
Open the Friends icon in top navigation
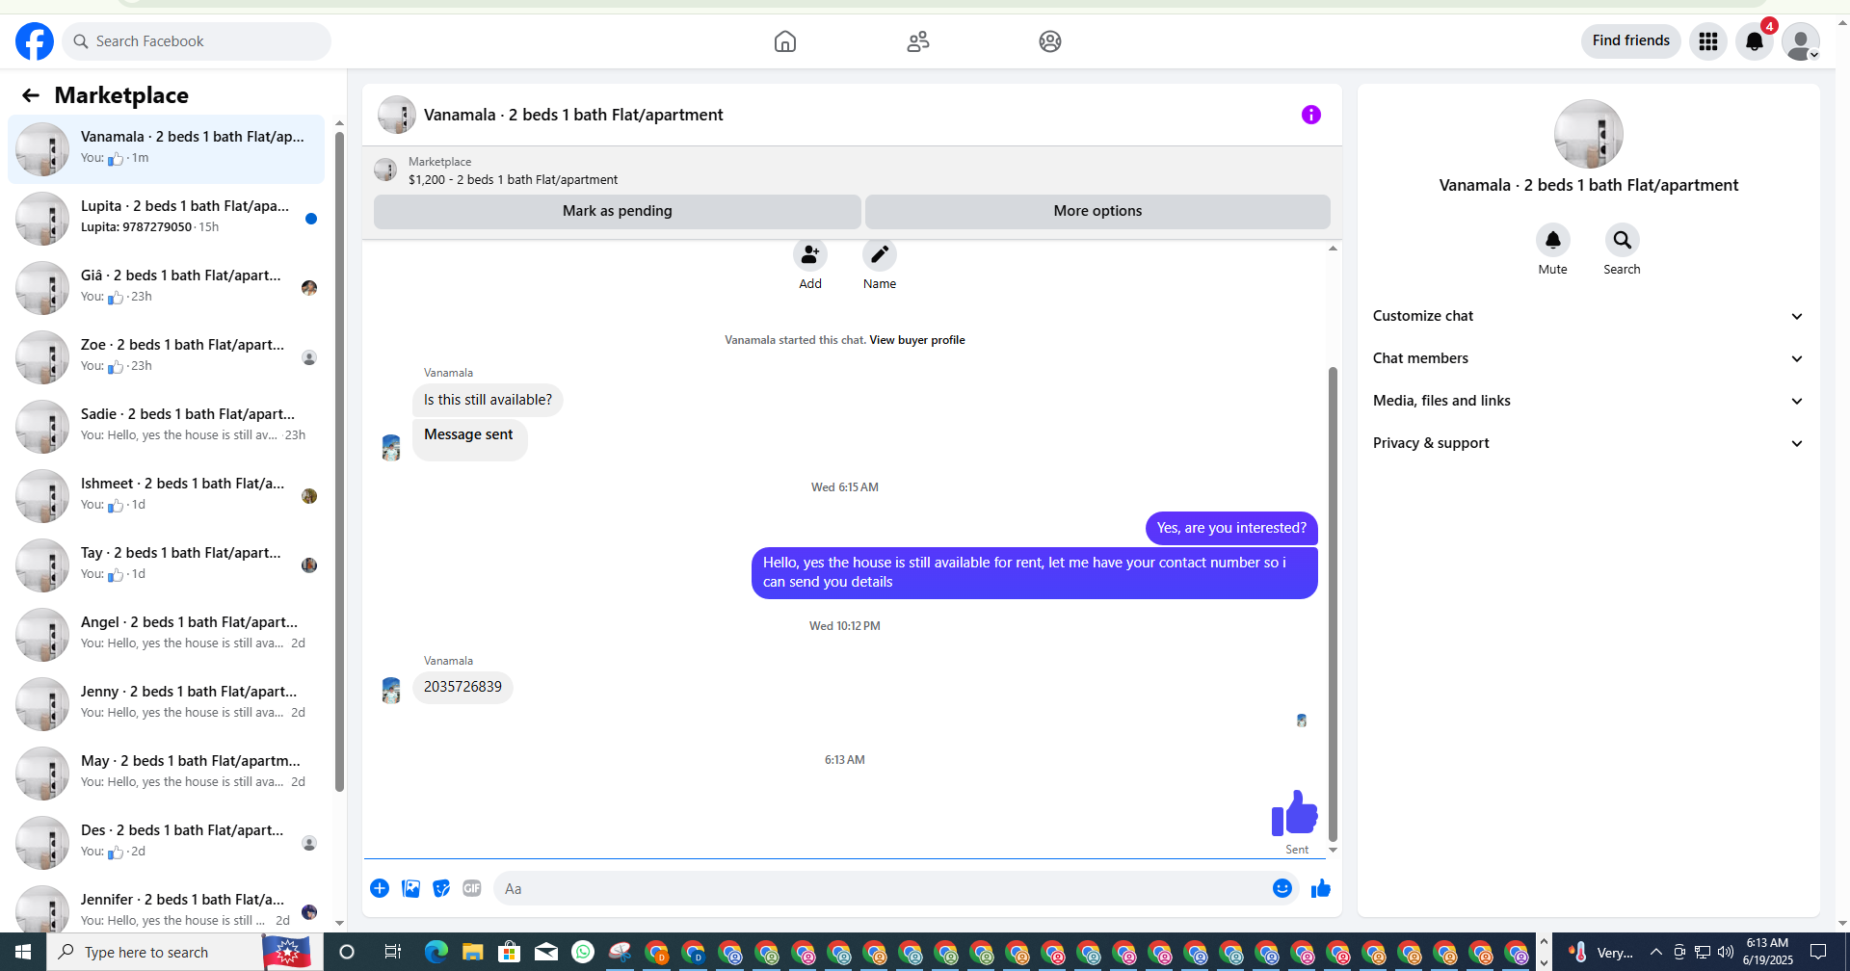point(918,41)
